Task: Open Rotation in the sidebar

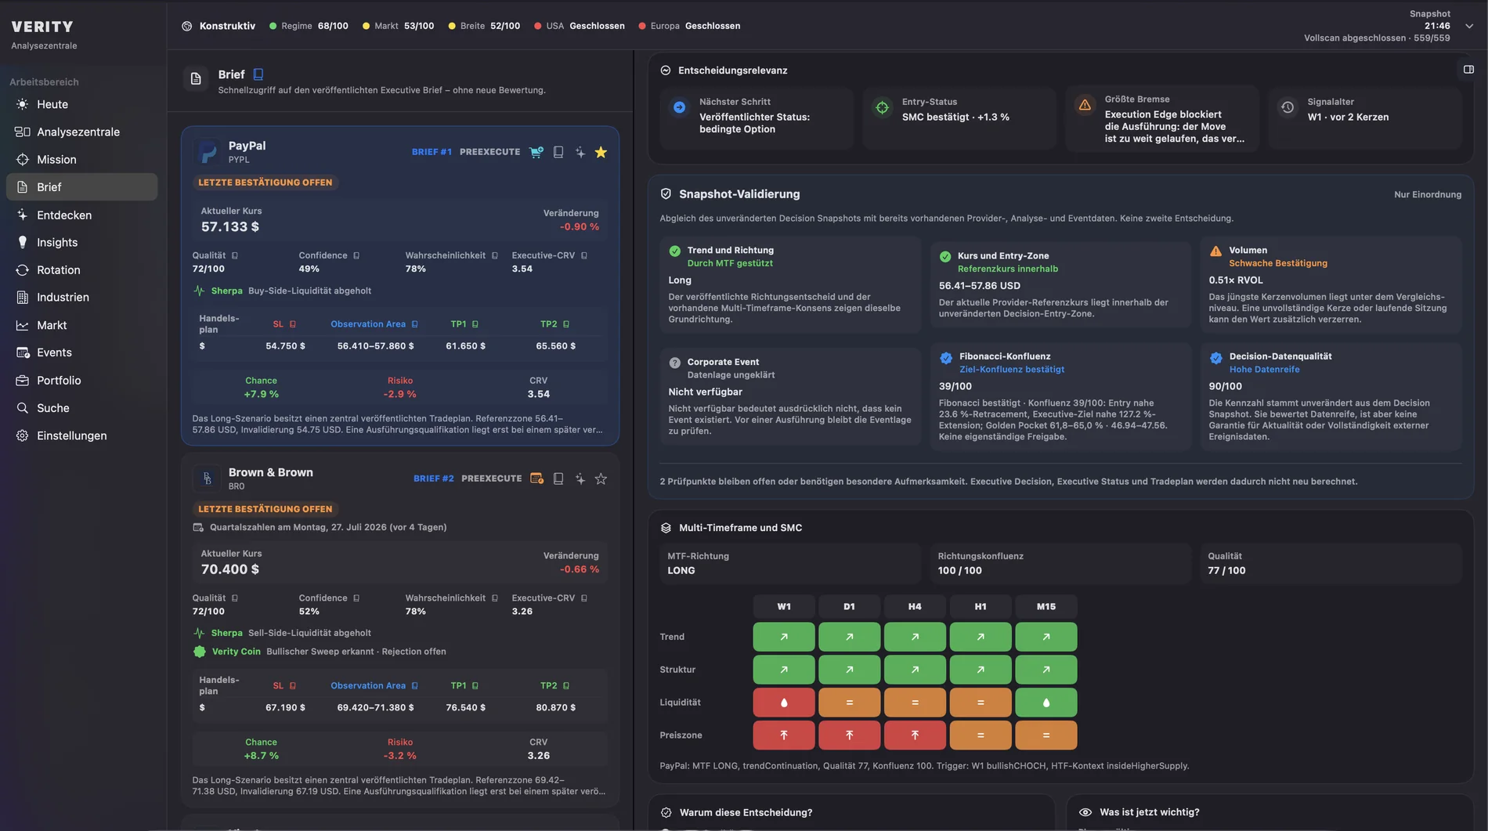Action: point(82,269)
